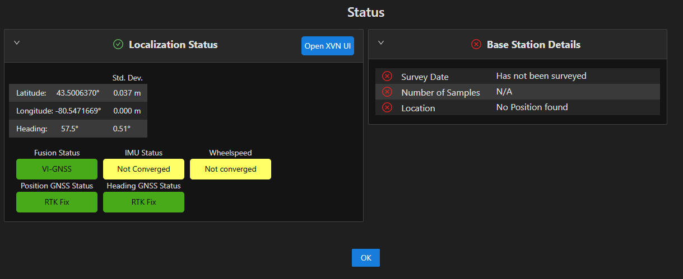Collapse the Base Station Details panel chevron
683x279 pixels.
[381, 42]
